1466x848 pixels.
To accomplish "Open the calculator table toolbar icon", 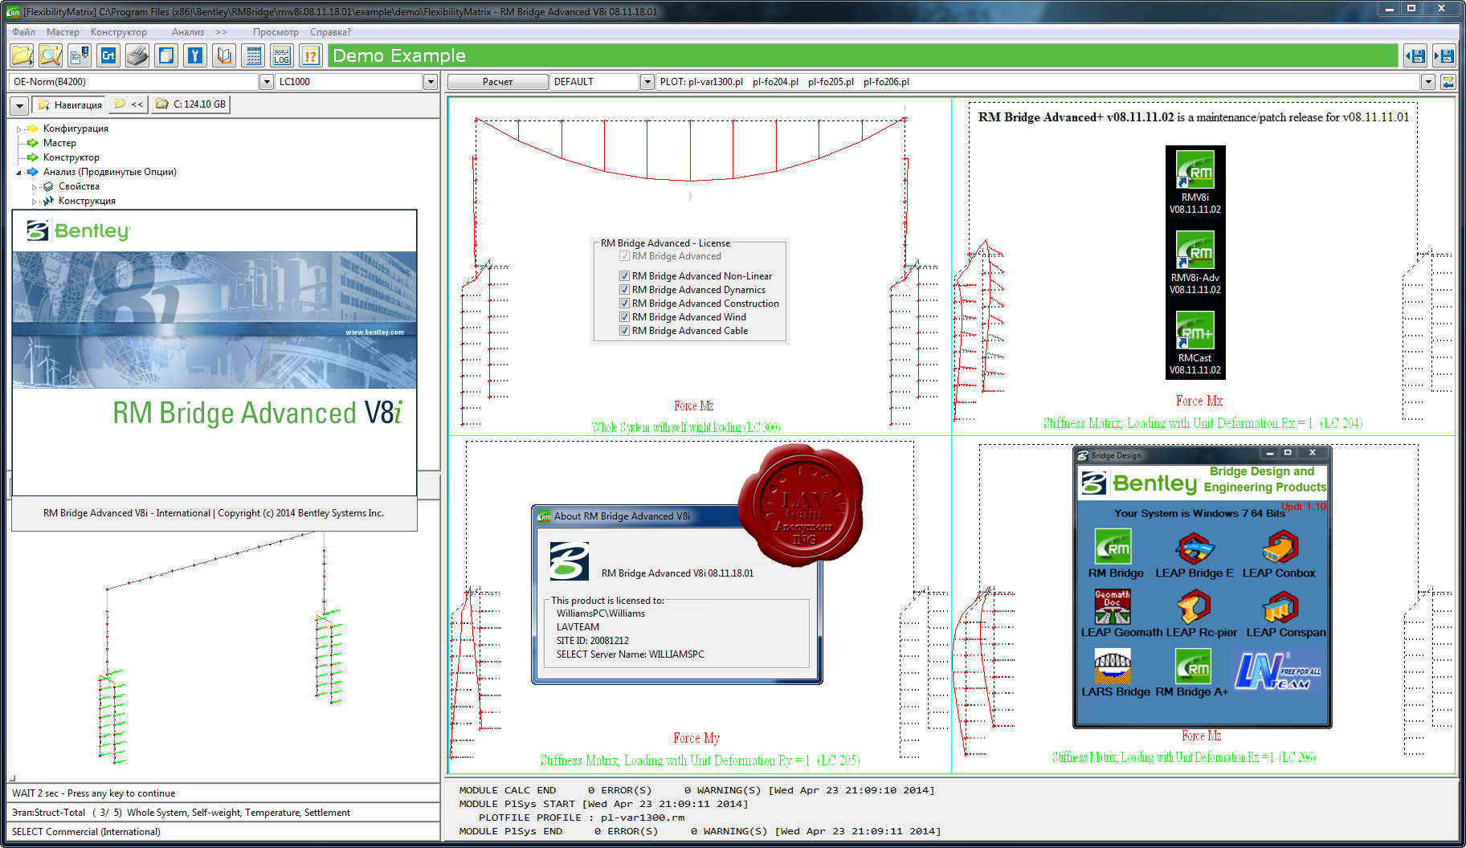I will (x=253, y=55).
